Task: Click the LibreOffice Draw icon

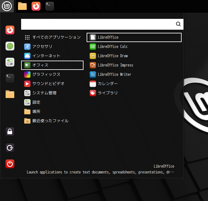Action: pos(93,56)
